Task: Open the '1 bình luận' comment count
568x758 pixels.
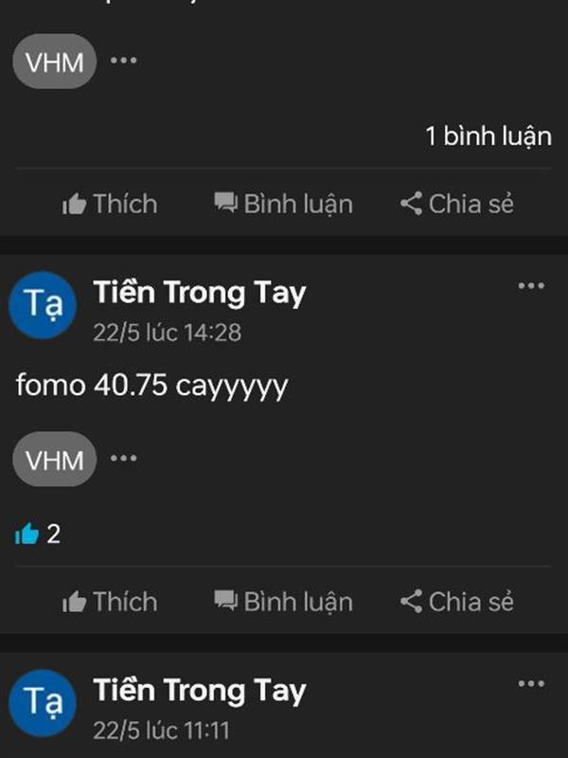Action: click(488, 136)
